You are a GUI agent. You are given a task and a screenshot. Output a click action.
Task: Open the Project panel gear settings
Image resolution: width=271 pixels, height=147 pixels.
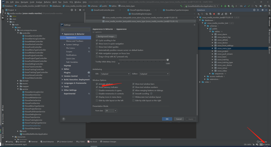[x=80, y=10]
